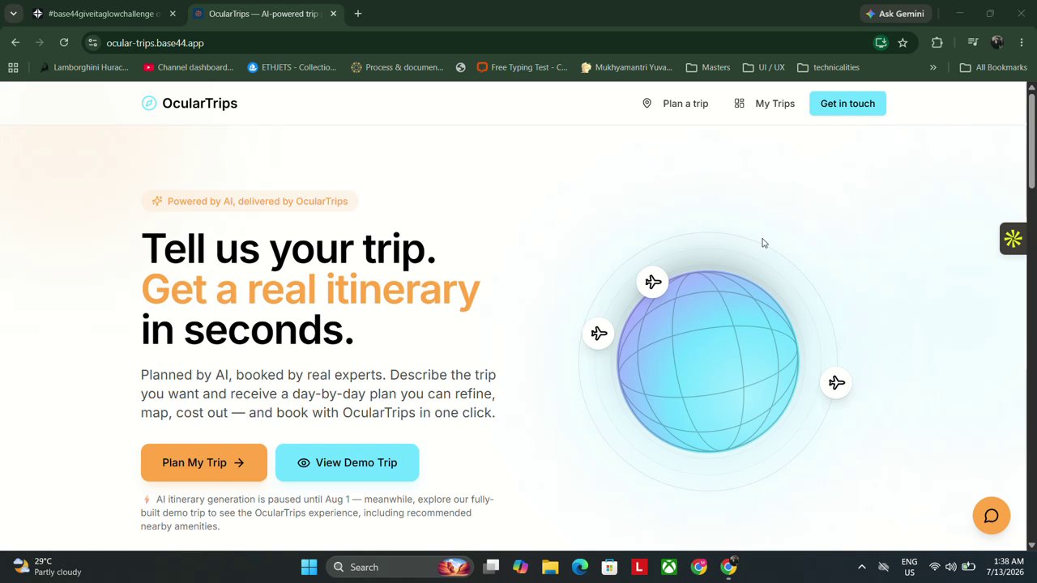Click the "Powered by AI, delivered by OcularTrips" badge

click(x=250, y=201)
